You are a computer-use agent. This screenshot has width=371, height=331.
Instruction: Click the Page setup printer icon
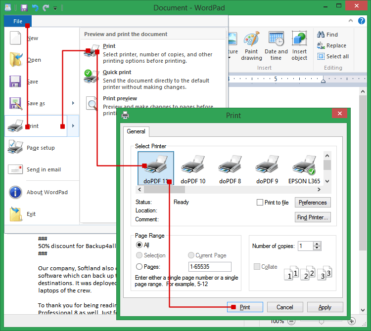(15, 147)
